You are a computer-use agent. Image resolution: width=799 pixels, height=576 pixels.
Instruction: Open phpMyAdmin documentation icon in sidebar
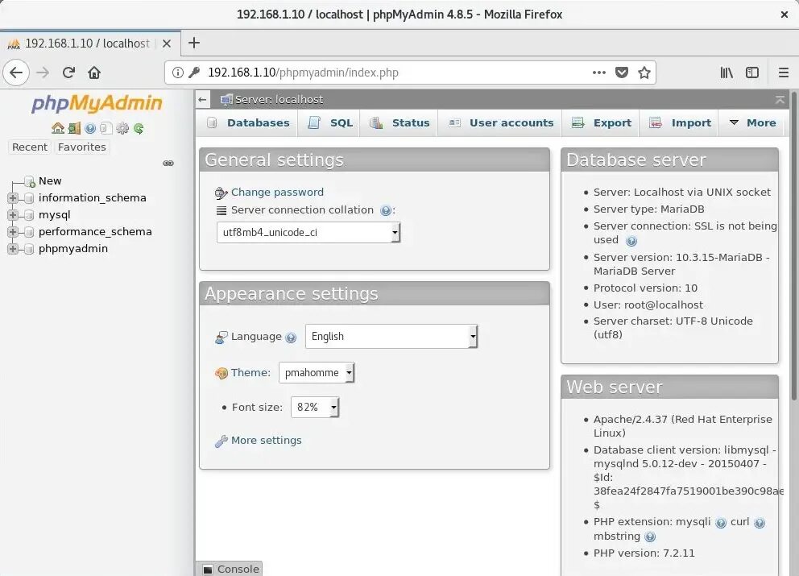point(90,128)
